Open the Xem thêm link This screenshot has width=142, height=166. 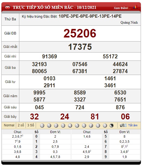(122, 8)
